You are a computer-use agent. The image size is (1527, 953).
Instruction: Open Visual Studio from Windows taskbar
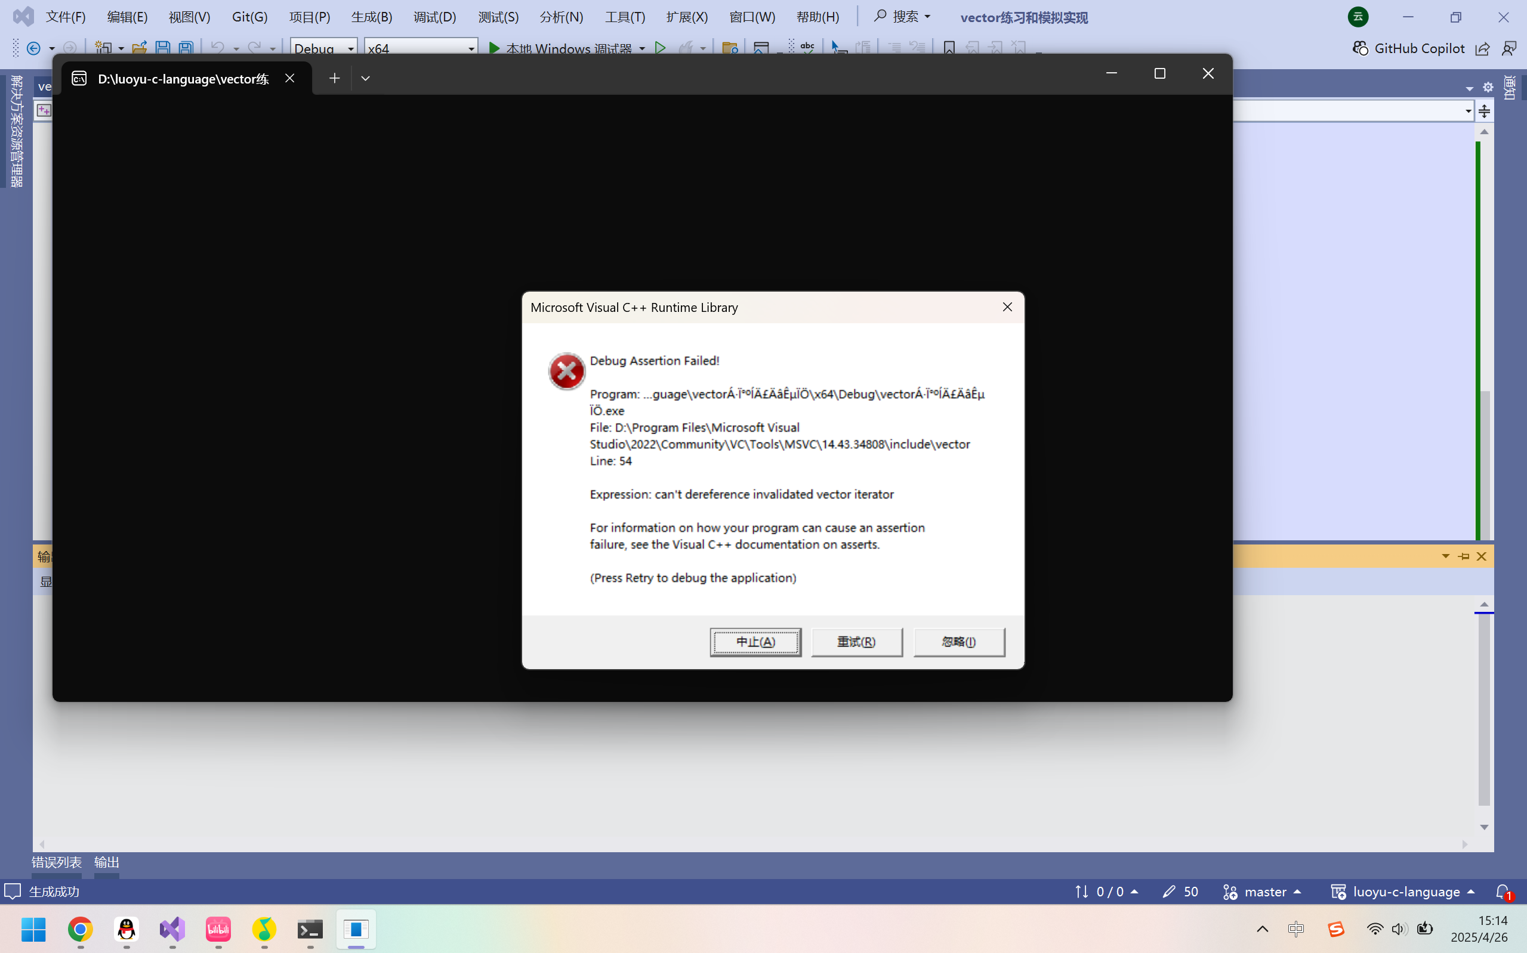point(172,929)
